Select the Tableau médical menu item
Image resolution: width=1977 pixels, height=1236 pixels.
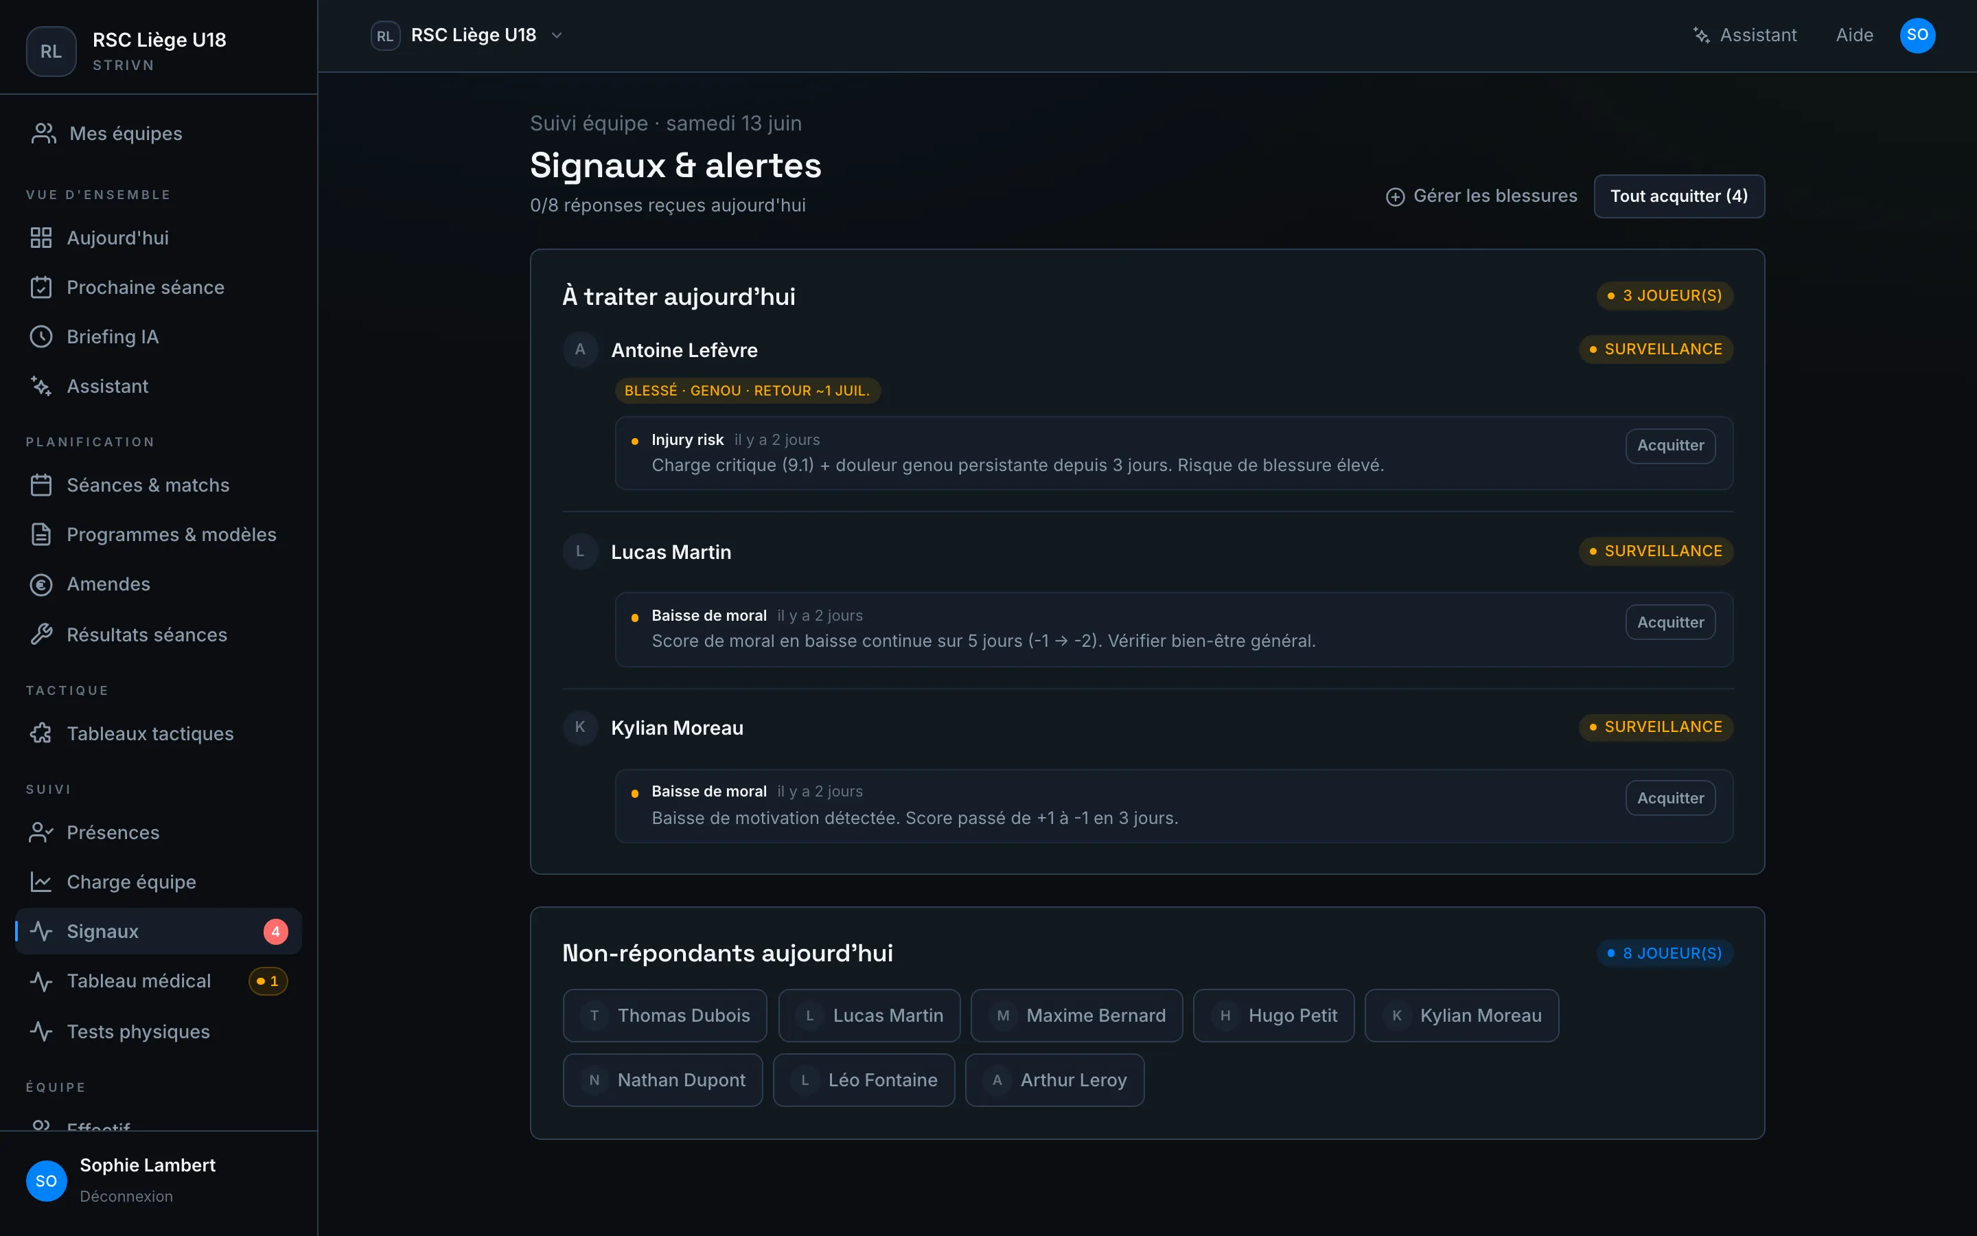click(x=159, y=981)
